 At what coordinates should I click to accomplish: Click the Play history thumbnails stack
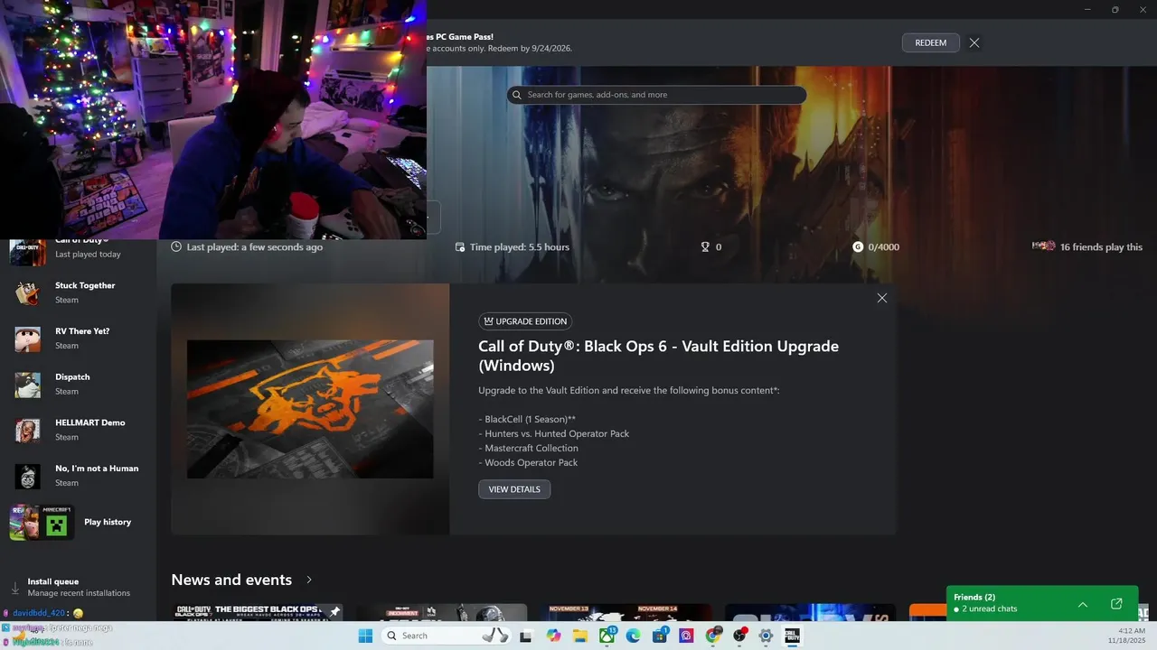click(x=42, y=523)
